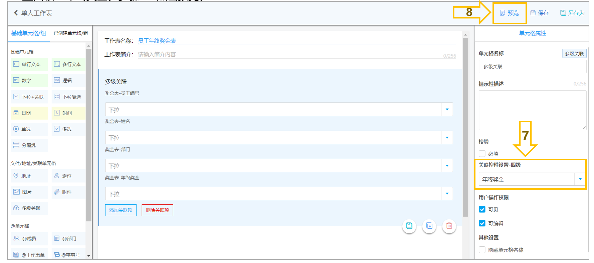Expand the 奖金表-部门 dropdown
The image size is (594, 263).
coord(279,165)
